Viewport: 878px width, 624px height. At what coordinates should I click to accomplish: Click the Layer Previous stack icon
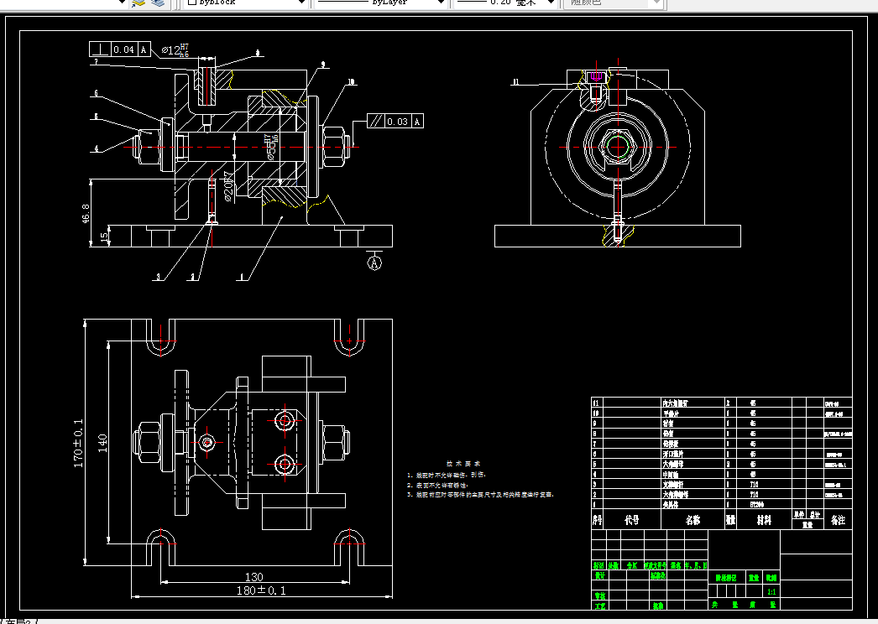pos(159,3)
